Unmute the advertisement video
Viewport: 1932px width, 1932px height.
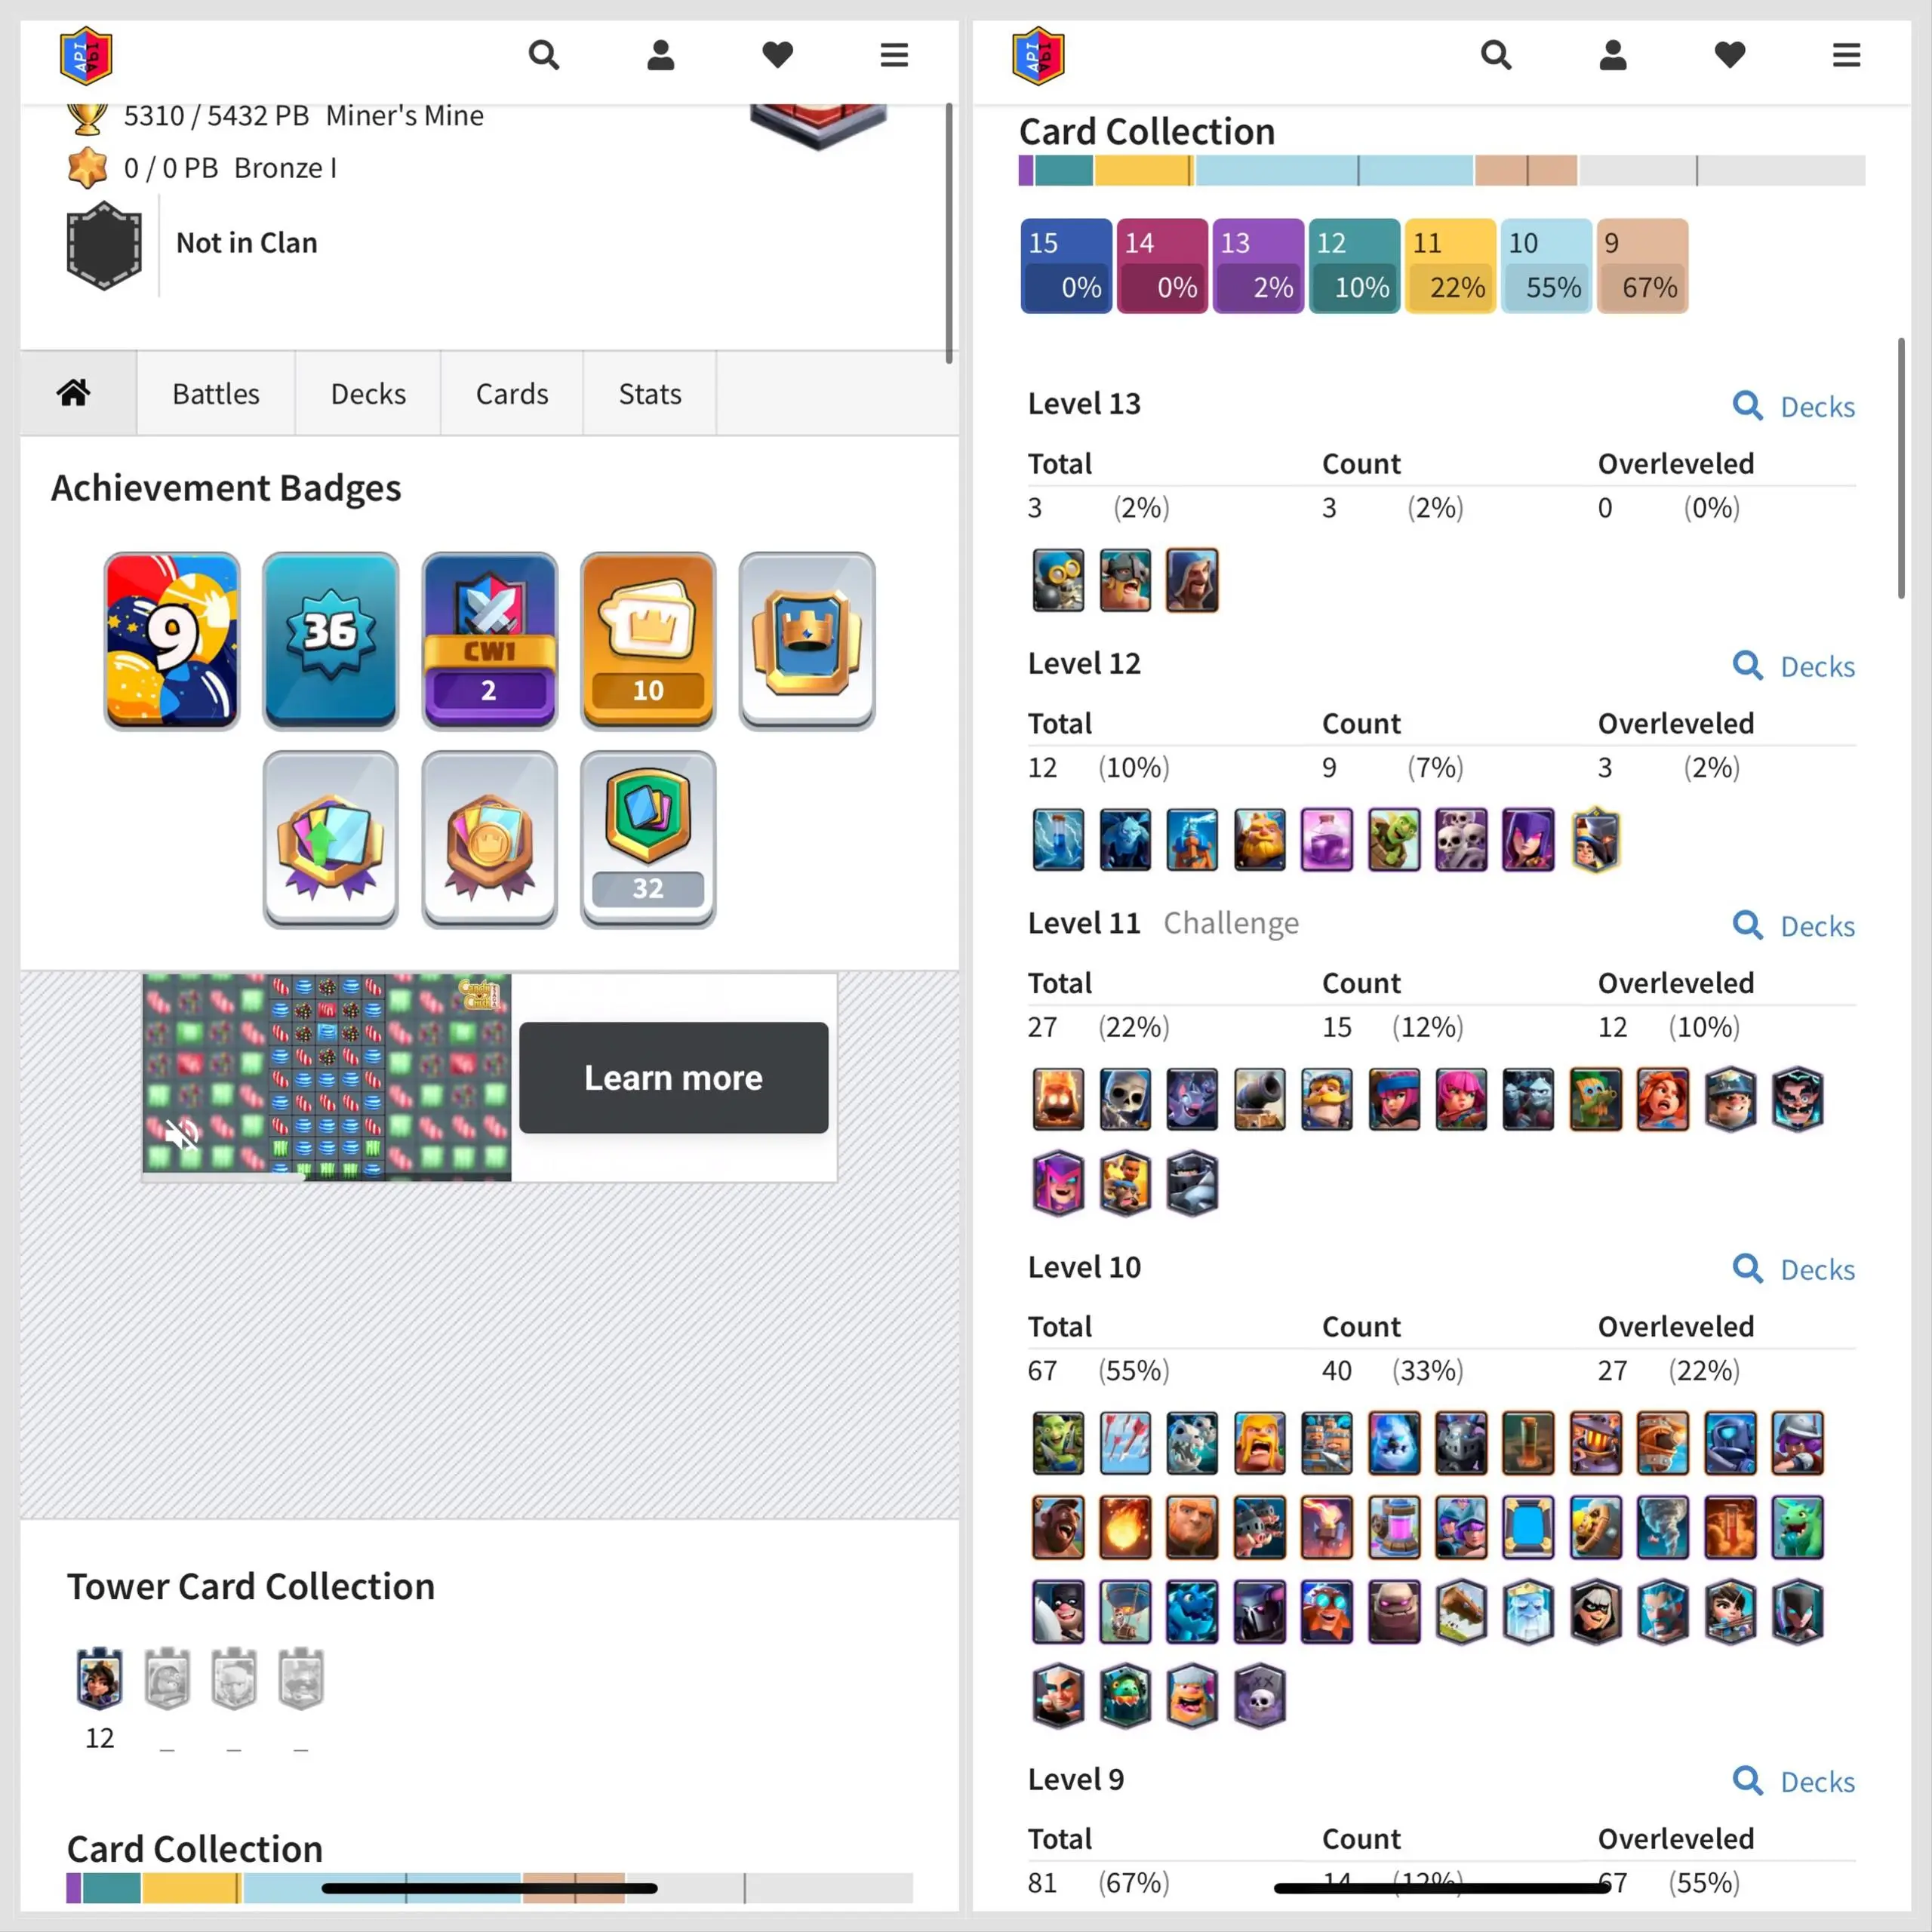tap(181, 1136)
